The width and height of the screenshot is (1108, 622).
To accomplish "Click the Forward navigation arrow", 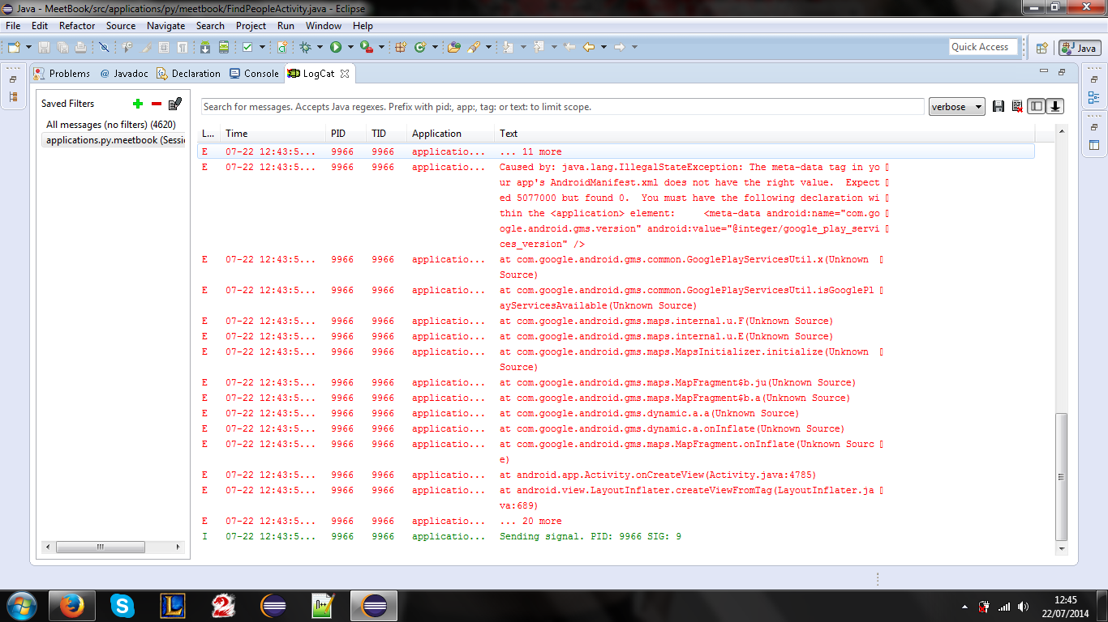I will point(620,47).
